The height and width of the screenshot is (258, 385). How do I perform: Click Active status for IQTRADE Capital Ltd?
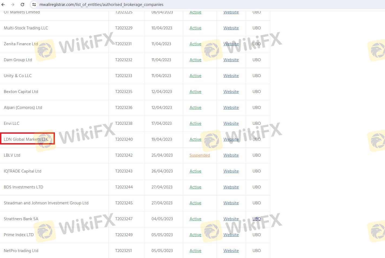coord(195,171)
